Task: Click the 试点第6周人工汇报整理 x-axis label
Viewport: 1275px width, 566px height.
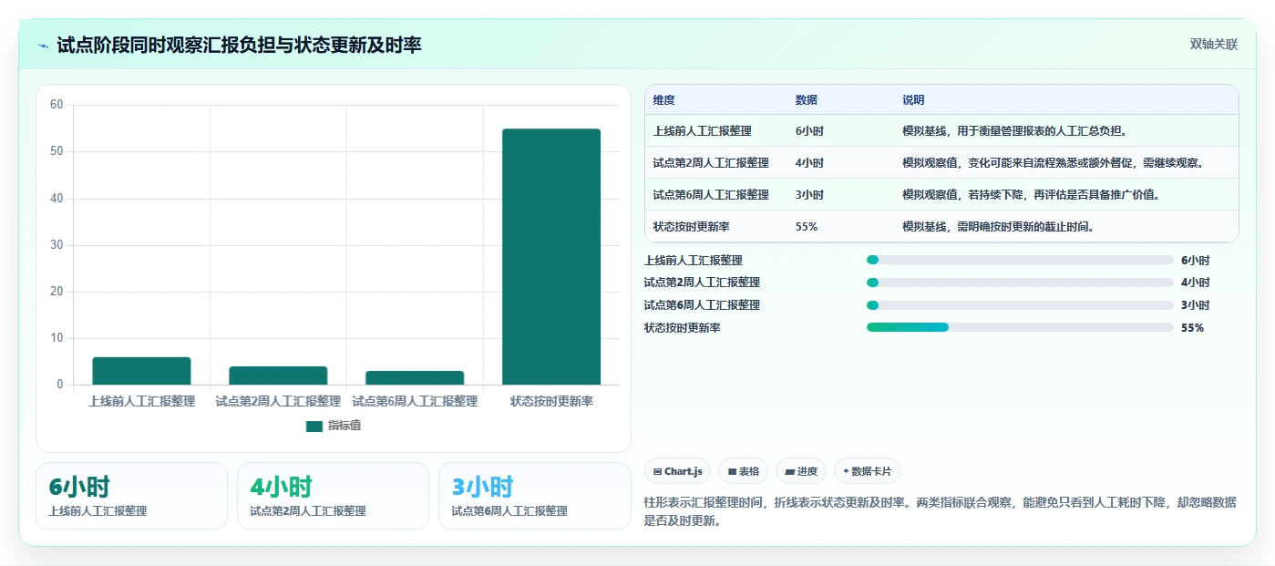Action: [415, 401]
